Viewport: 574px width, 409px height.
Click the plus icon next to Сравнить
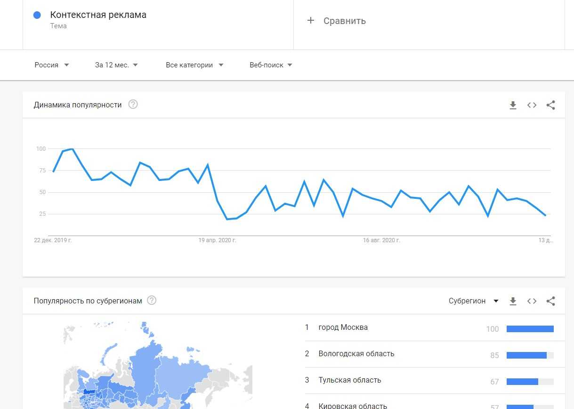[310, 20]
